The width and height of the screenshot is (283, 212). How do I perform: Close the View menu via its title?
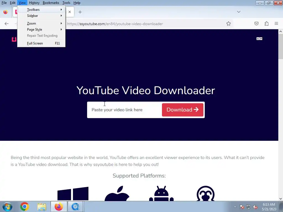click(22, 3)
